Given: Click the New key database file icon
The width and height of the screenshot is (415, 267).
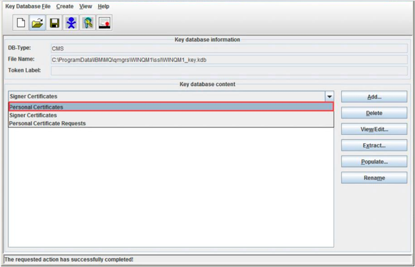Looking at the screenshot, I should [21, 23].
